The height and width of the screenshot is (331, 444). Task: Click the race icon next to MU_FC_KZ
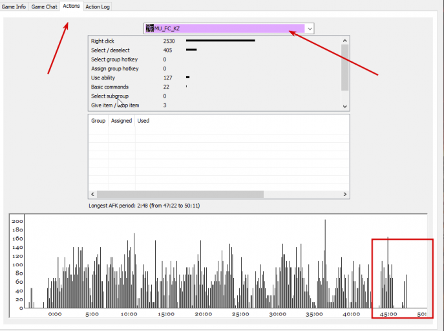pyautogui.click(x=149, y=28)
